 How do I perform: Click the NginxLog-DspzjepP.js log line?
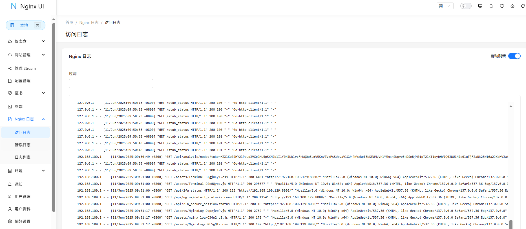pyautogui.click(x=293, y=211)
